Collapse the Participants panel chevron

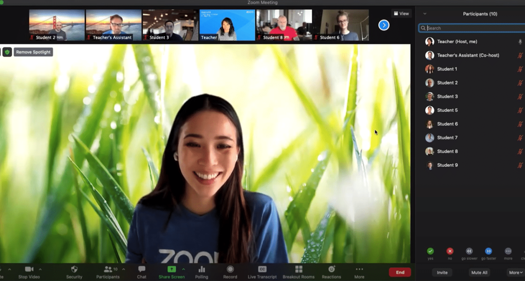[425, 14]
